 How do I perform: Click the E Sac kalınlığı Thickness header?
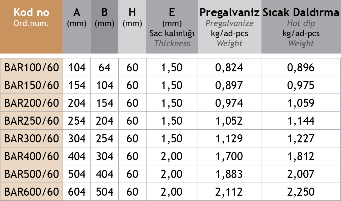[x=172, y=27]
